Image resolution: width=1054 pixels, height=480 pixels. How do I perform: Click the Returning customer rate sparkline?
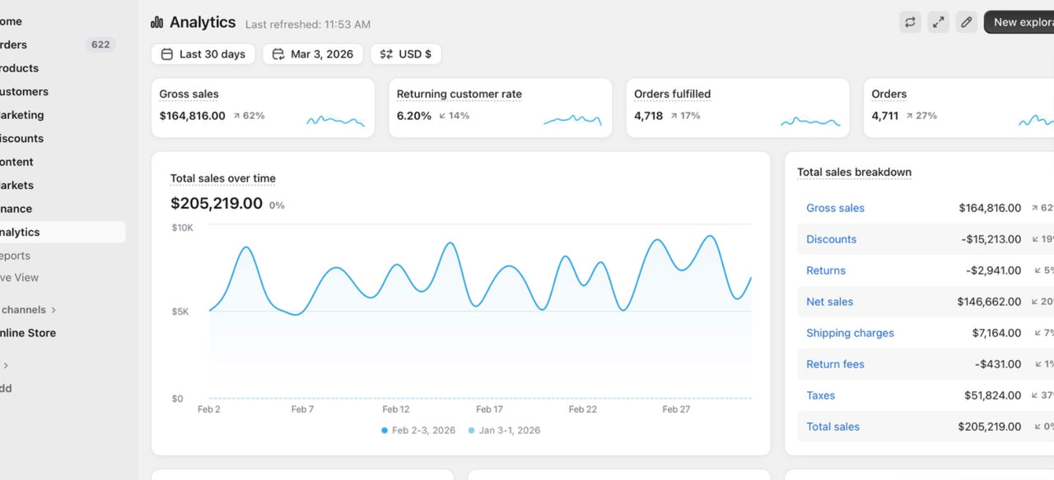(572, 121)
